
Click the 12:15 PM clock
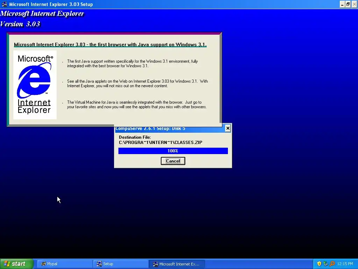coord(345,264)
